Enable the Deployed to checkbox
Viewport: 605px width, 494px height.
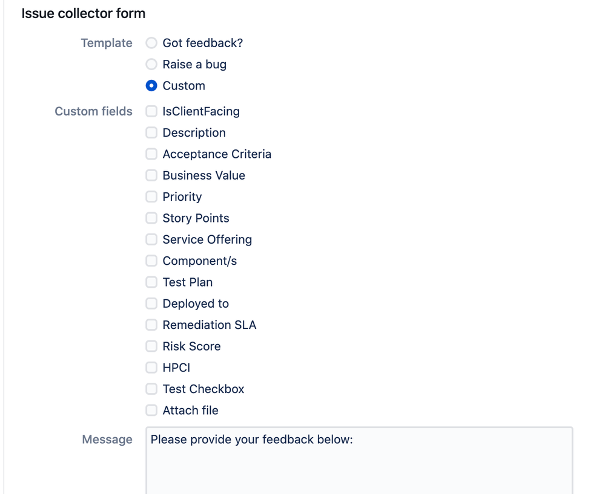151,304
